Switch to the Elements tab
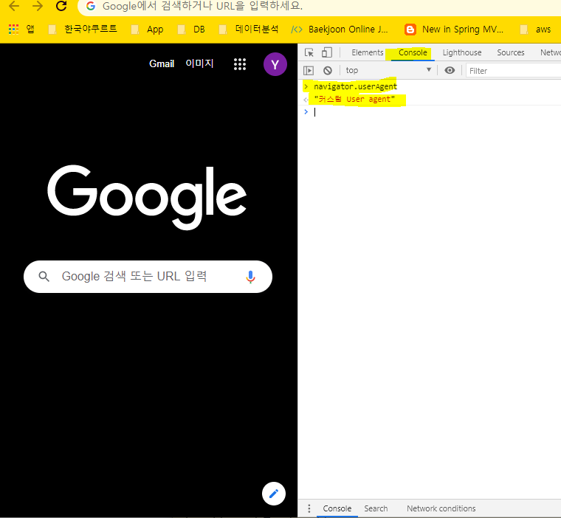This screenshot has width=561, height=518. pyautogui.click(x=367, y=52)
